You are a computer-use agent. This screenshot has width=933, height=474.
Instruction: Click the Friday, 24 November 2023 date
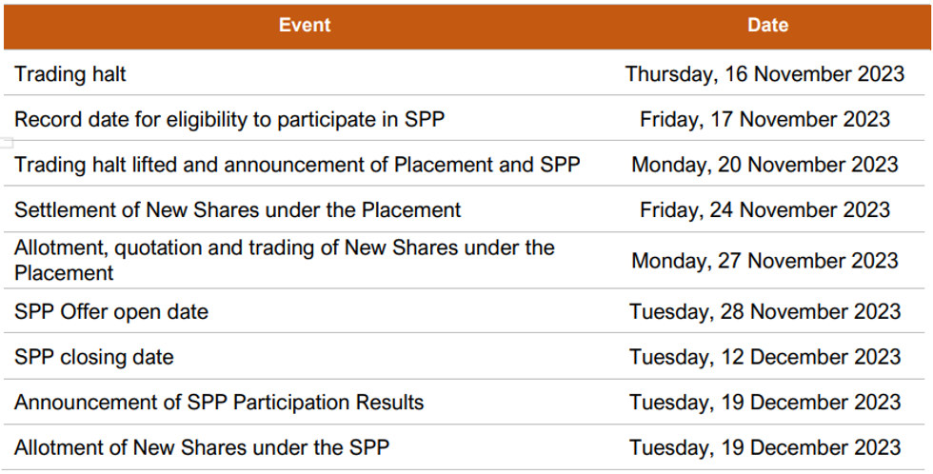tap(764, 209)
